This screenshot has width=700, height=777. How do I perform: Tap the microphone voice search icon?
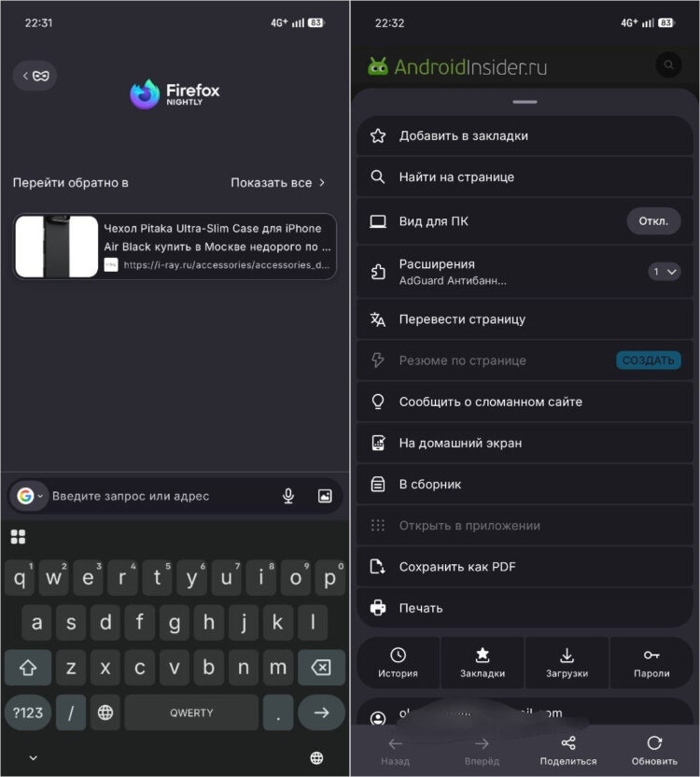288,496
